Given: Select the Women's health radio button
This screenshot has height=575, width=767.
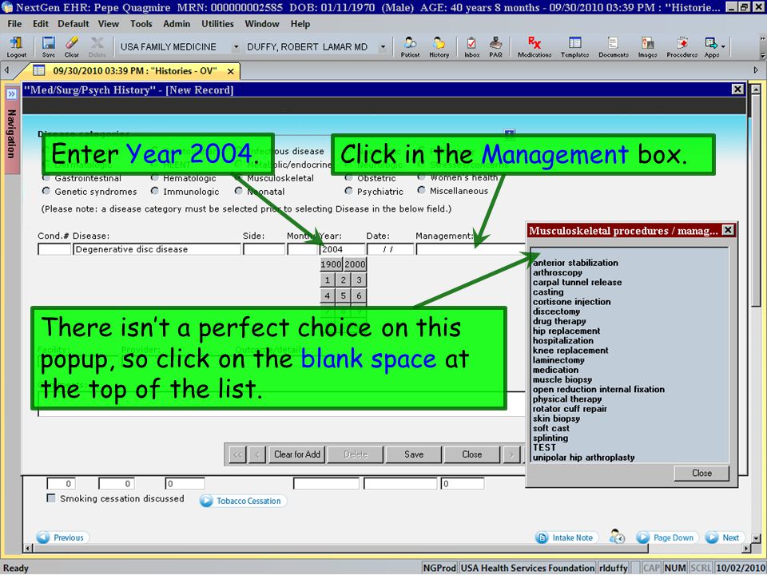Looking at the screenshot, I should (421, 177).
